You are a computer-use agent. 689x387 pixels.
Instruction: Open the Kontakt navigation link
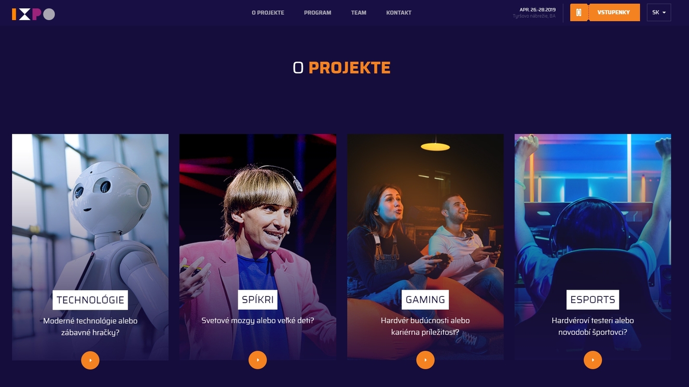(x=399, y=12)
